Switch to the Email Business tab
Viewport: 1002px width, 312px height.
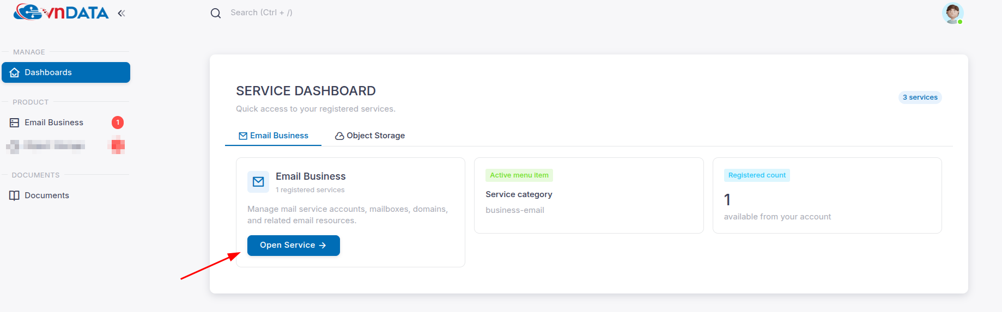click(274, 136)
